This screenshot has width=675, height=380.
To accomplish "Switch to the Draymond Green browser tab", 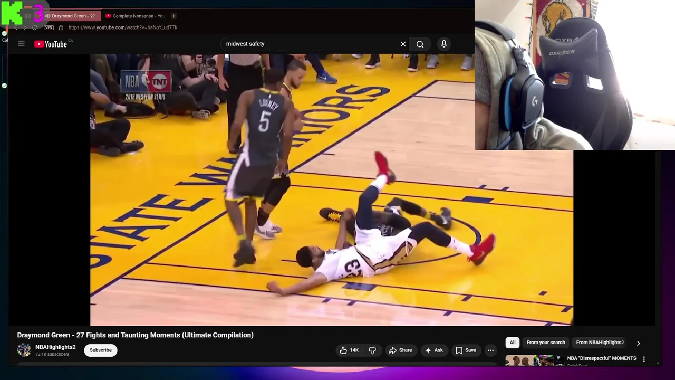I will point(73,16).
